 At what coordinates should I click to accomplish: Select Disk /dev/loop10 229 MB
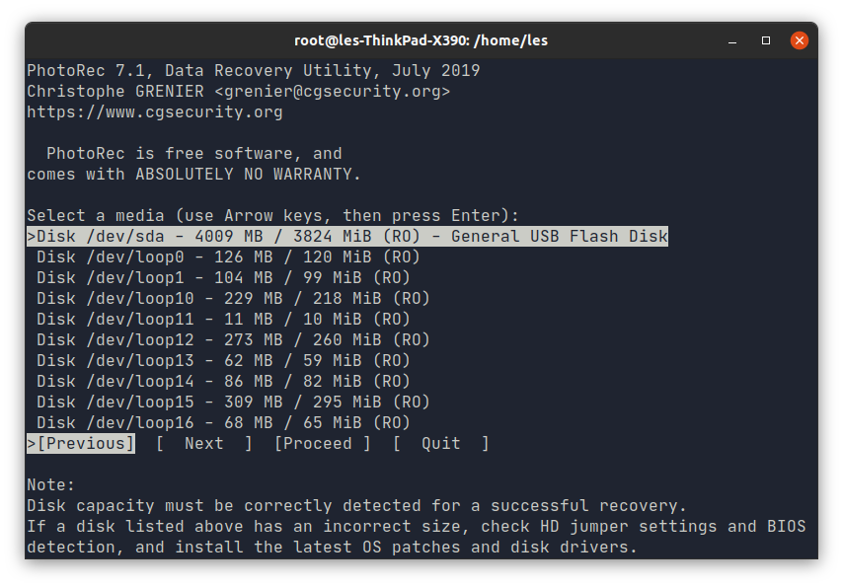[233, 298]
